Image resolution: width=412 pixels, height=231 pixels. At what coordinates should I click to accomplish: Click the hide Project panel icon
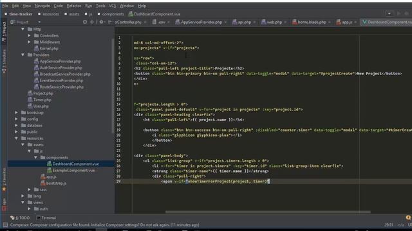(110, 22)
